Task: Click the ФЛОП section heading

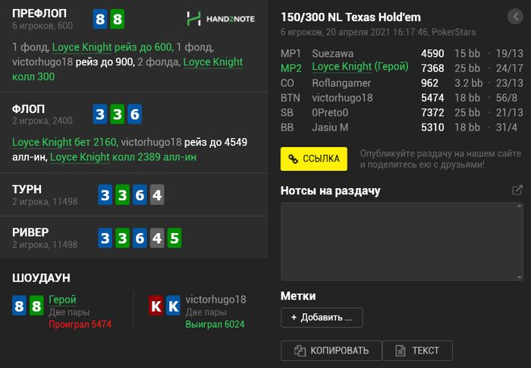Action: coord(29,109)
